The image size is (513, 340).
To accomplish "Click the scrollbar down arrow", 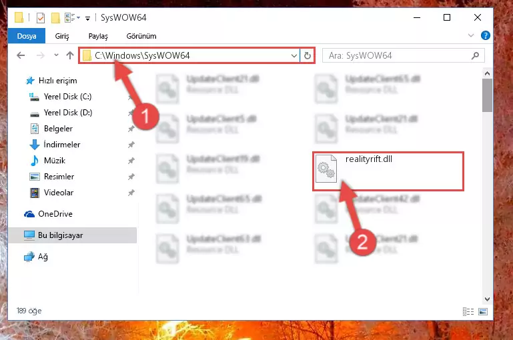I will 487,299.
